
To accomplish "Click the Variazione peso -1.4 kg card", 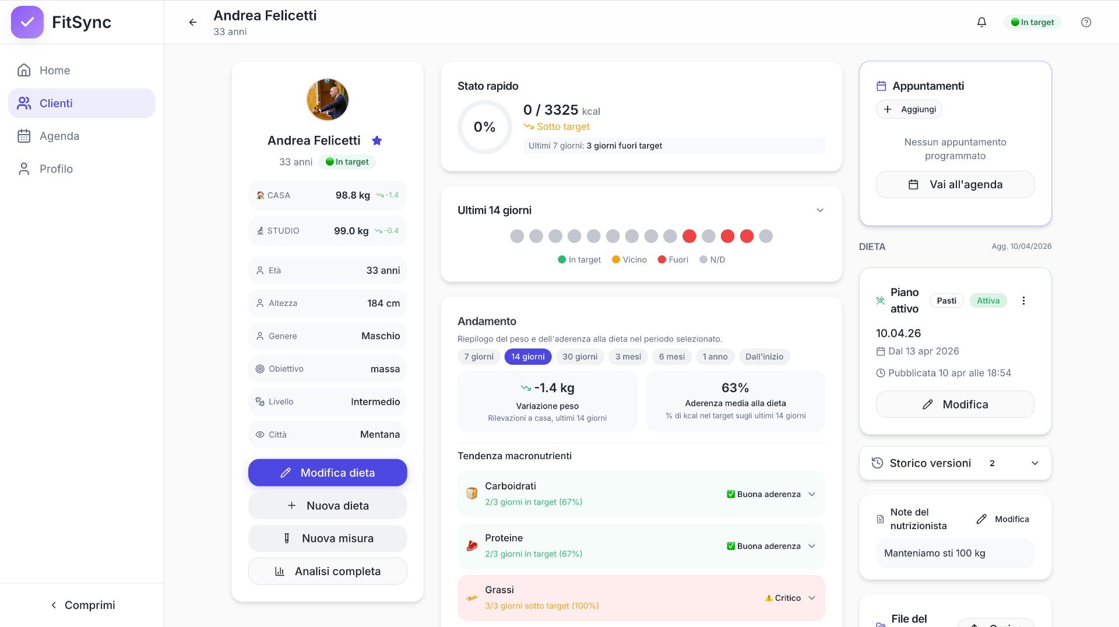I will point(547,401).
